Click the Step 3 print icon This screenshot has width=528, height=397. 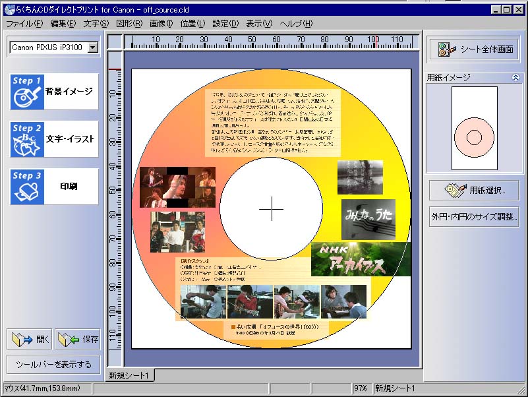(x=27, y=187)
